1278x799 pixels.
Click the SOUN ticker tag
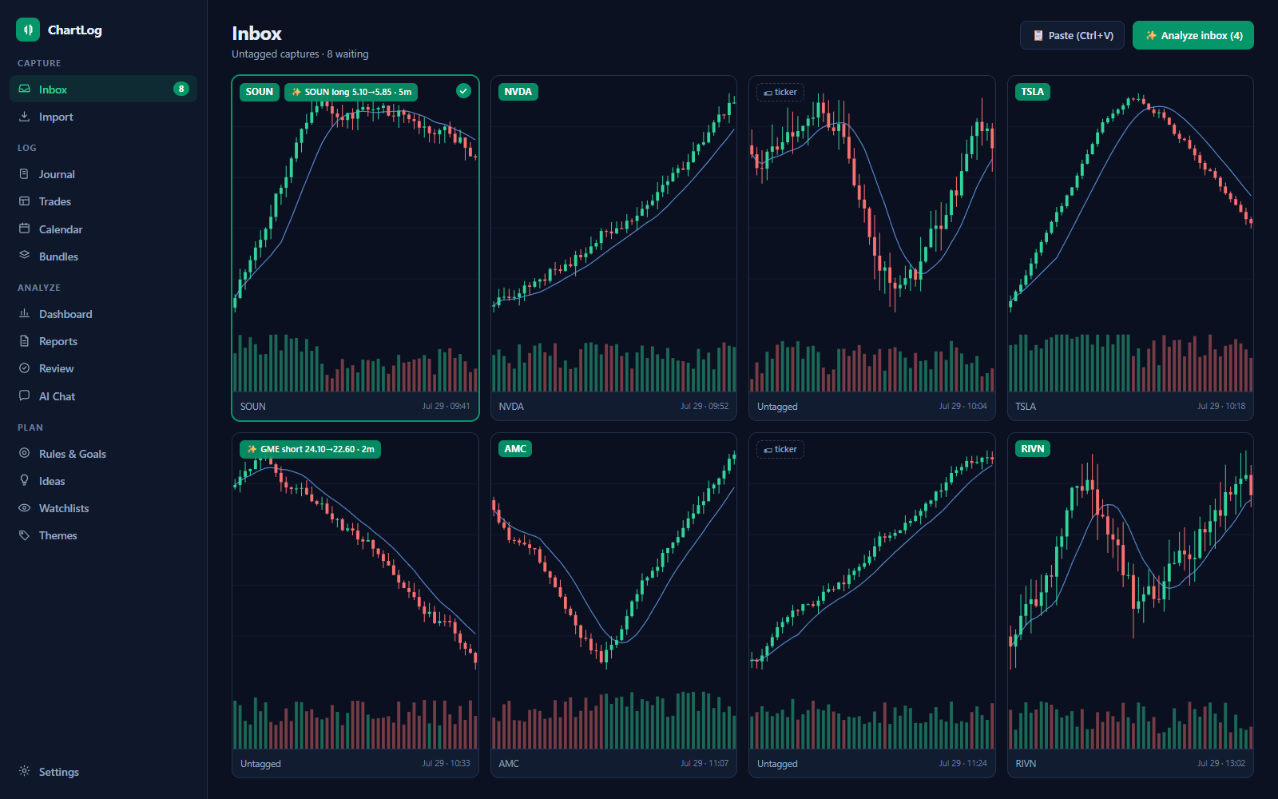point(259,92)
